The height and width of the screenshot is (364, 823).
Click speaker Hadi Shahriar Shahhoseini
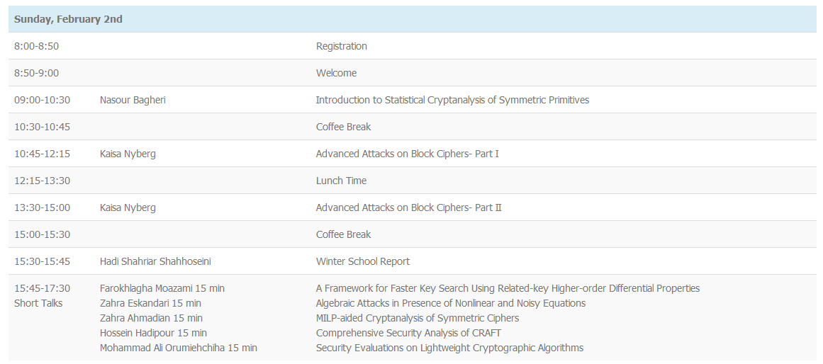tap(155, 261)
